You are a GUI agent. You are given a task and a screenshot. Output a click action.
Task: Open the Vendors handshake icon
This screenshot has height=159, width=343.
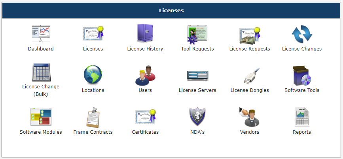(250, 117)
